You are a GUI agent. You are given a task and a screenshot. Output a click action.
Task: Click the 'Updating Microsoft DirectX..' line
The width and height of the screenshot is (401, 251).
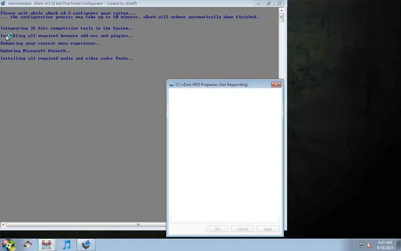[35, 51]
